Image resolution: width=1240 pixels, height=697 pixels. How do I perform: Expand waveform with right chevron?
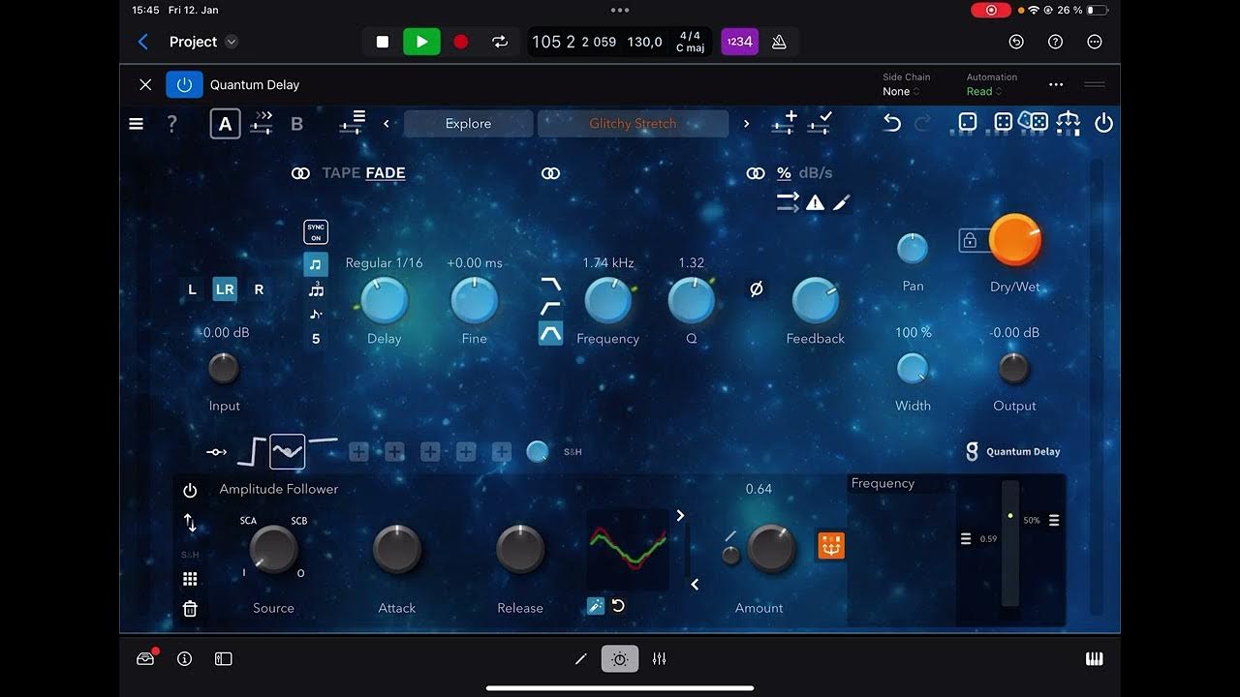tap(680, 516)
